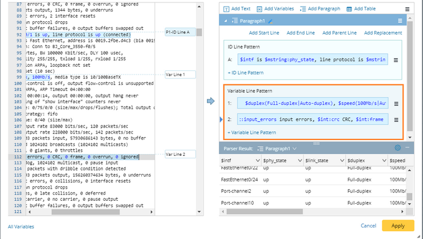This screenshot has width=423, height=239.
Task: Click the Cancel button
Action: pyautogui.click(x=368, y=226)
